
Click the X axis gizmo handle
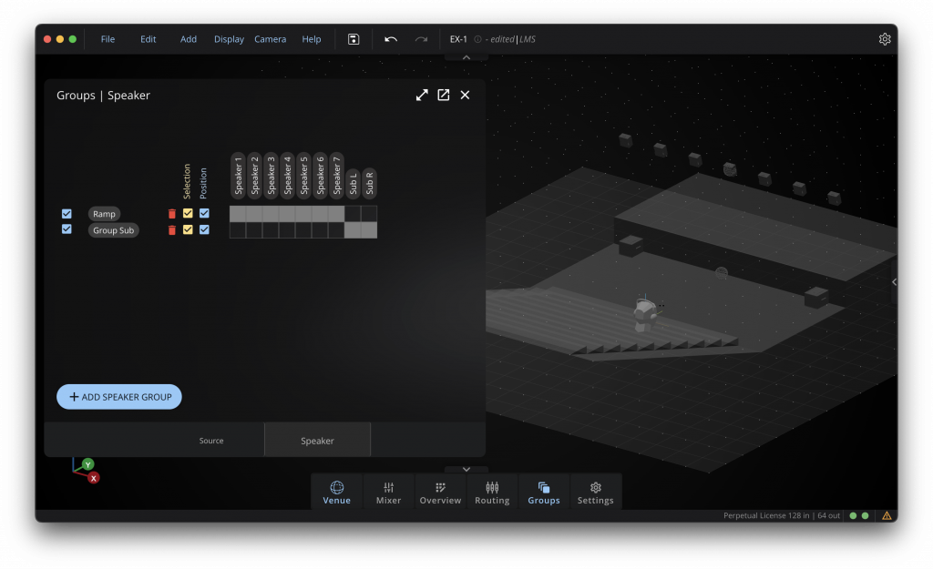[x=94, y=478]
